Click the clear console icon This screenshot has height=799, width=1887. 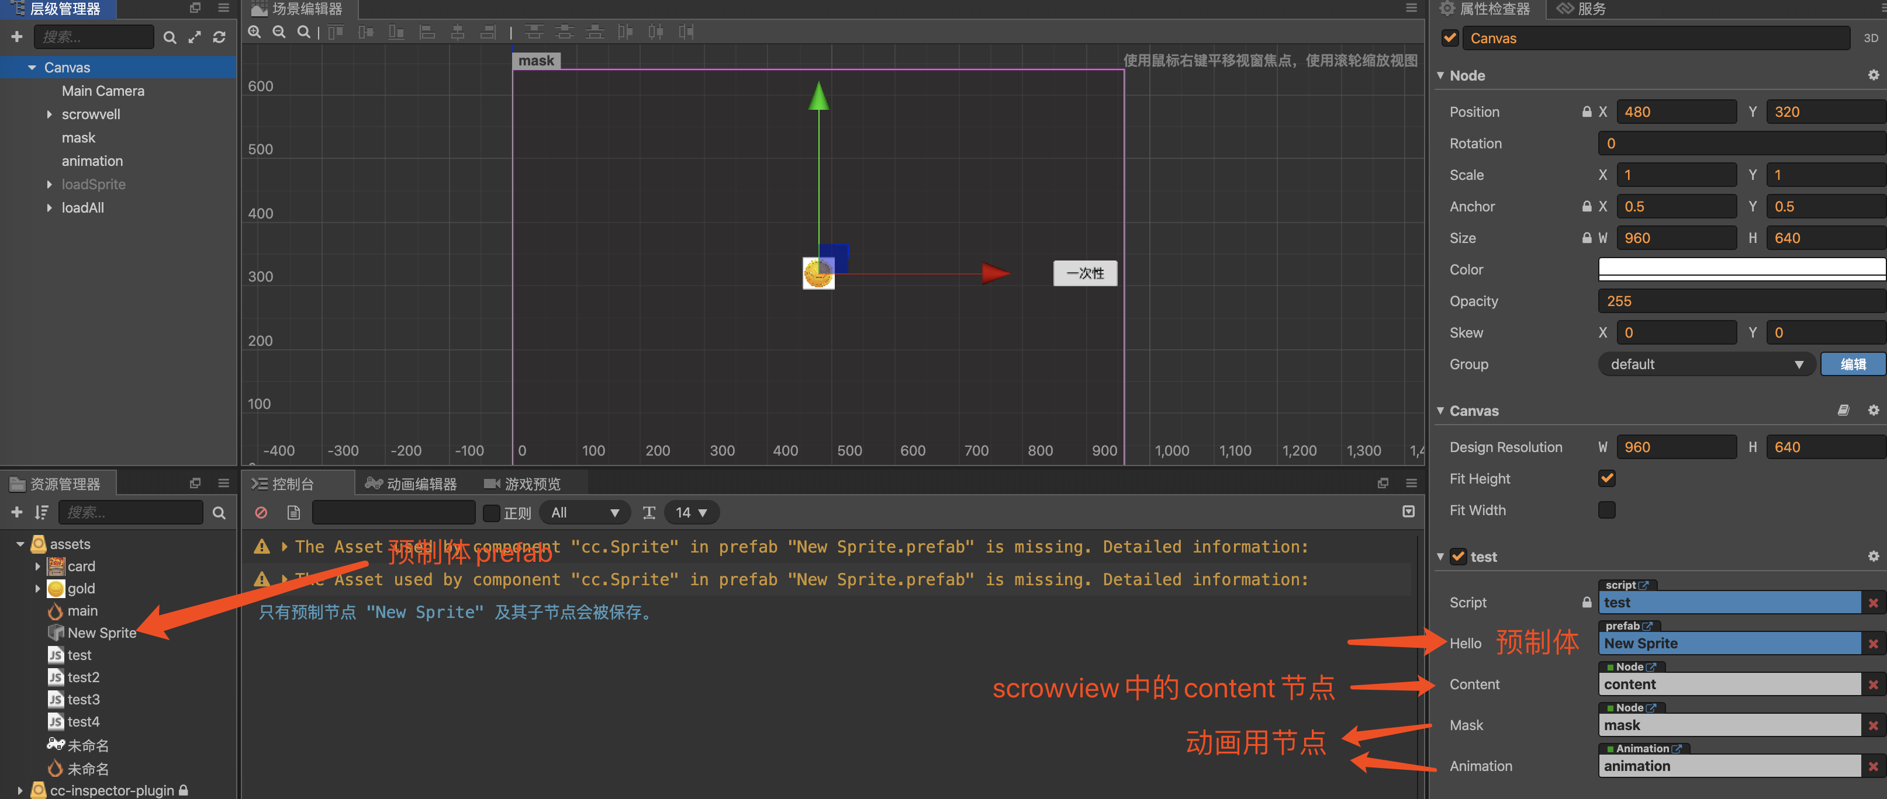tap(261, 512)
